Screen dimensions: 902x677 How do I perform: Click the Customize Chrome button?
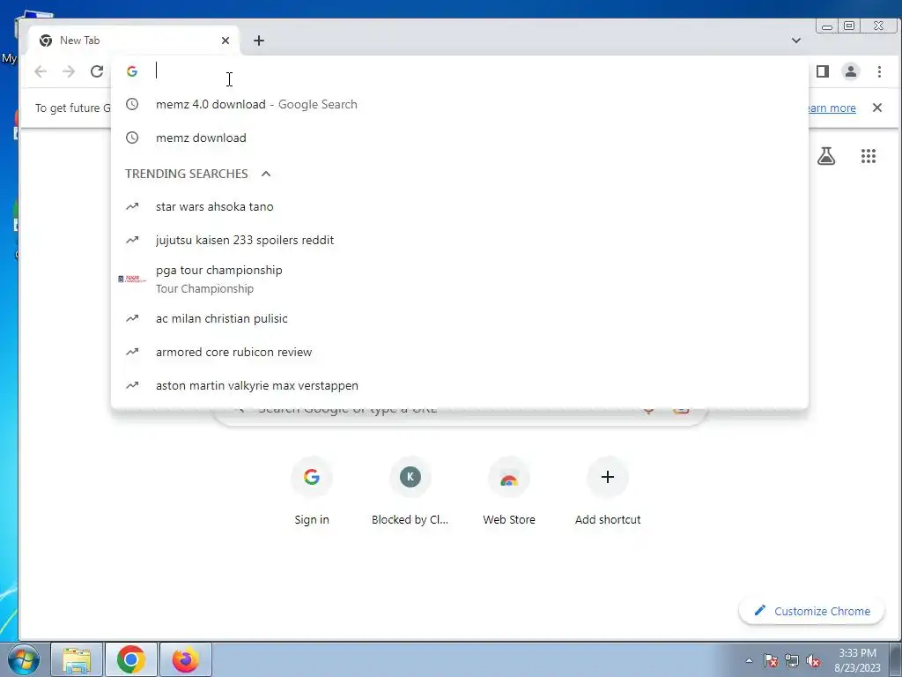coord(811,611)
